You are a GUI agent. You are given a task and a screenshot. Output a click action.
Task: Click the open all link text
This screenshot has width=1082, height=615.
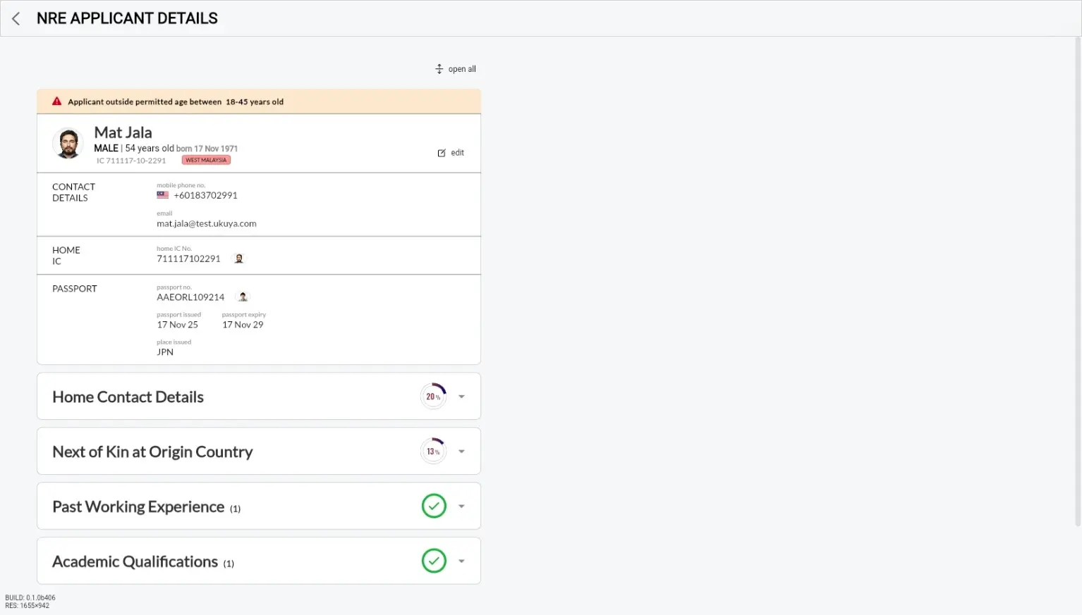[x=462, y=69]
